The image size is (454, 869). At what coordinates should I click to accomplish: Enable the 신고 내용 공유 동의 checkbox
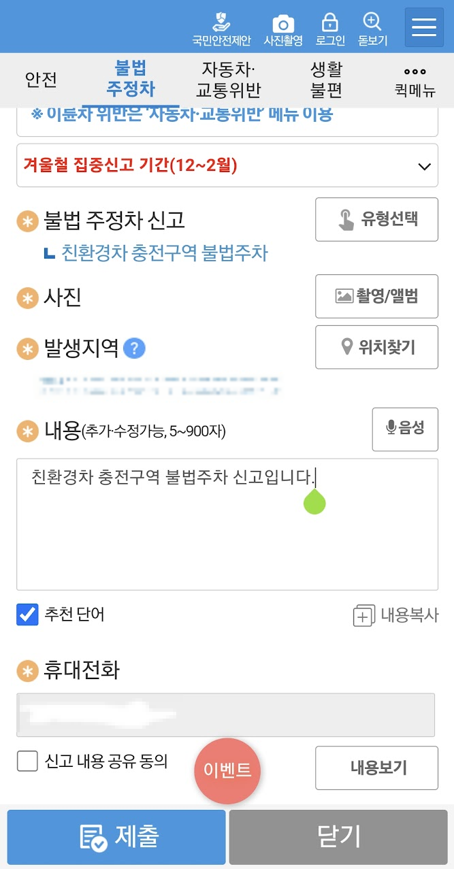(27, 762)
